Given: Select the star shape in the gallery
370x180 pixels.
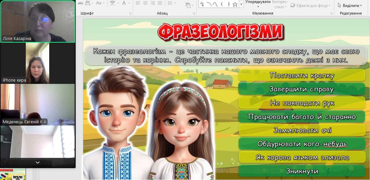Looking at the screenshot, I should [x=235, y=4].
